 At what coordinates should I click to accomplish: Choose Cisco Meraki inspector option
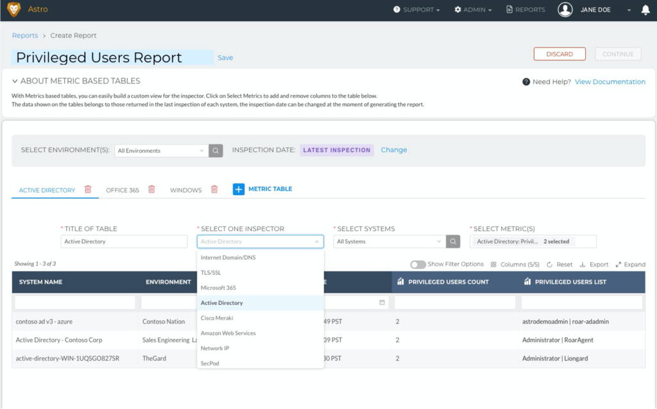[260, 318]
